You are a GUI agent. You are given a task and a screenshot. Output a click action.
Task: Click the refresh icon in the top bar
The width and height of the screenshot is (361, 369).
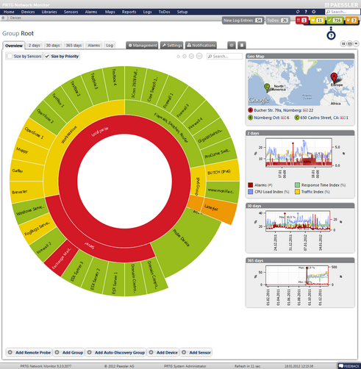point(298,12)
